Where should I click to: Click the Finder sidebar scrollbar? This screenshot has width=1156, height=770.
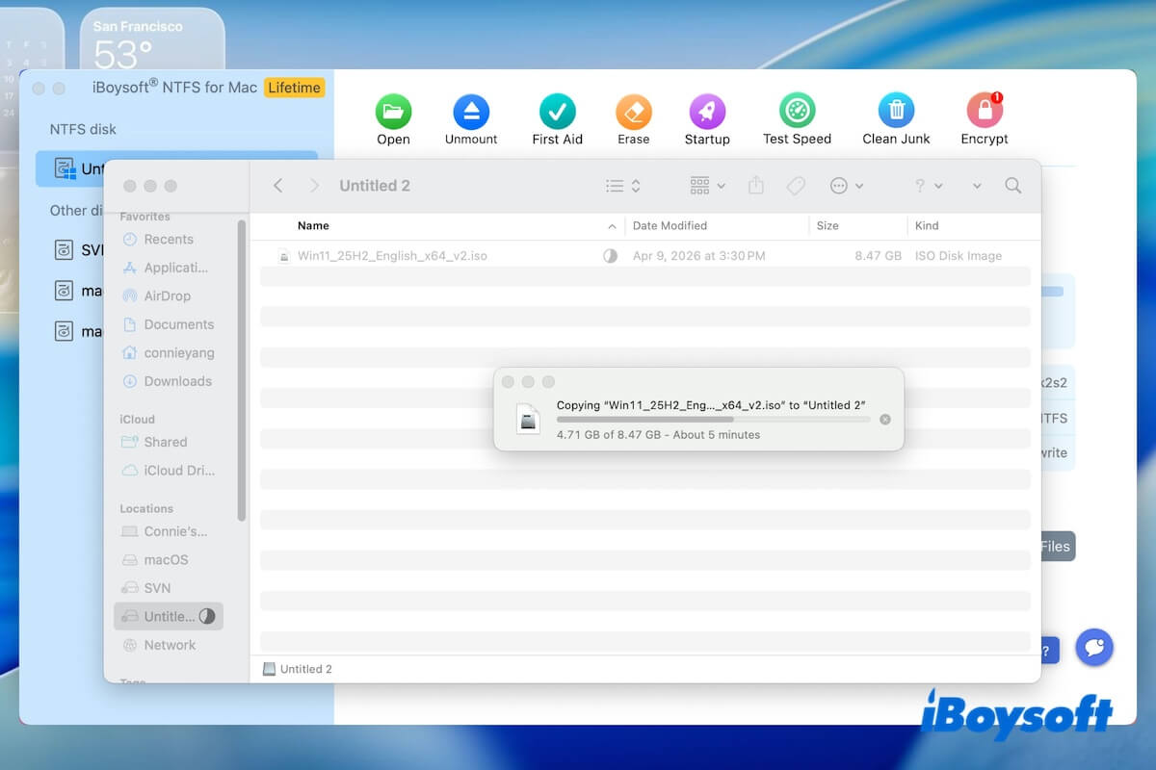pos(242,371)
